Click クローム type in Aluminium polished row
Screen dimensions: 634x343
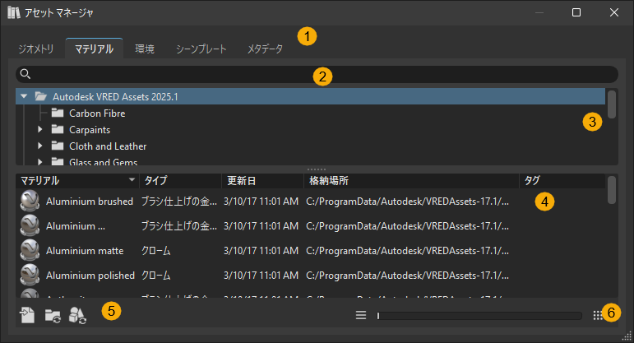coord(155,276)
